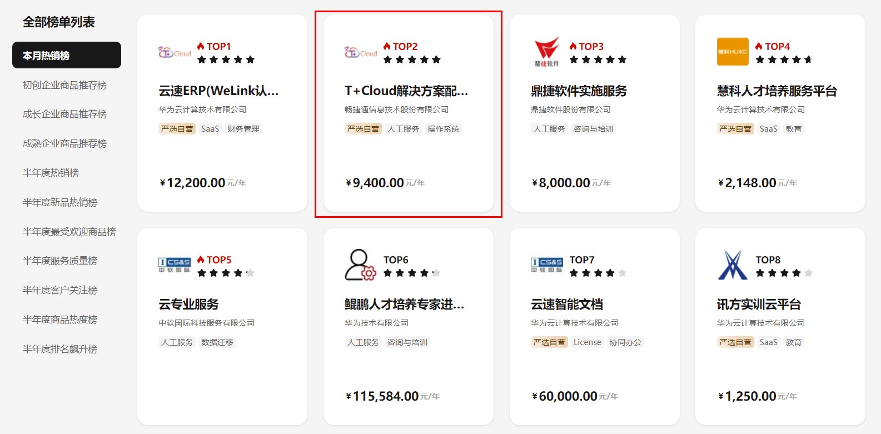
Task: Click vendor 鼎捷软件股份有限公司
Action: 571,109
